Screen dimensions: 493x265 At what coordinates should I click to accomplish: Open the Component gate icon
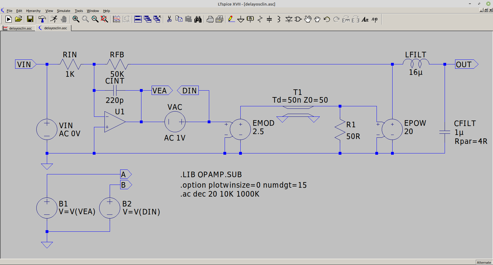(x=298, y=19)
